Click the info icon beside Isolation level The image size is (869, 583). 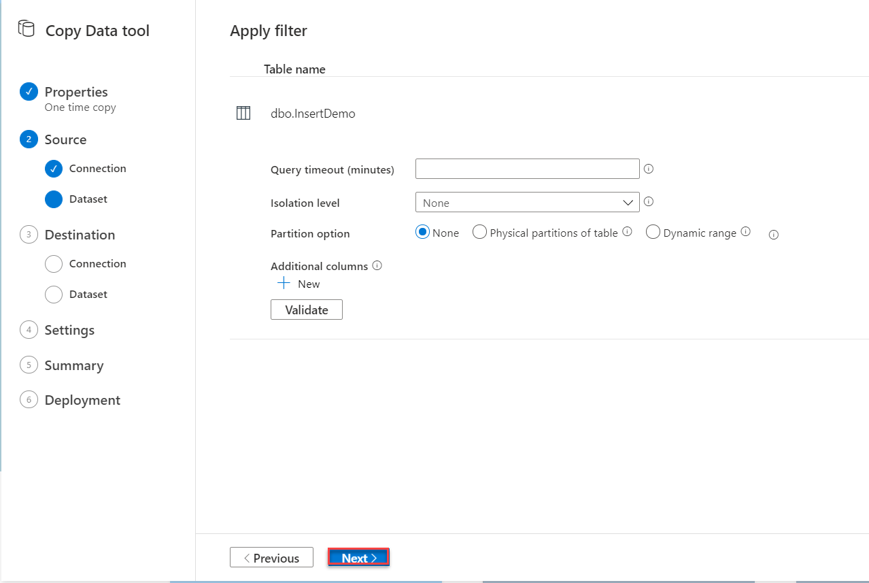click(648, 201)
